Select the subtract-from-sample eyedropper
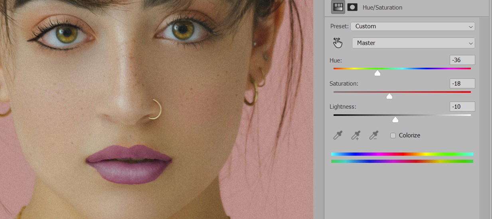This screenshot has width=492, height=219. [x=373, y=135]
